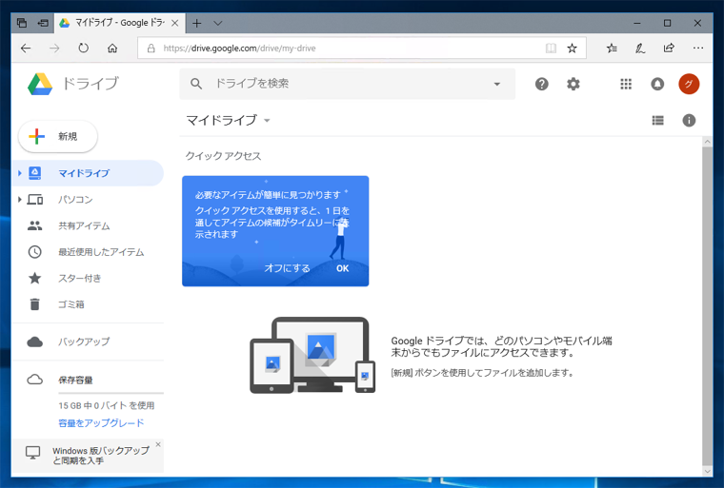Show tabs you've set aside icon
Screen dimensions: 724x488
point(21,23)
